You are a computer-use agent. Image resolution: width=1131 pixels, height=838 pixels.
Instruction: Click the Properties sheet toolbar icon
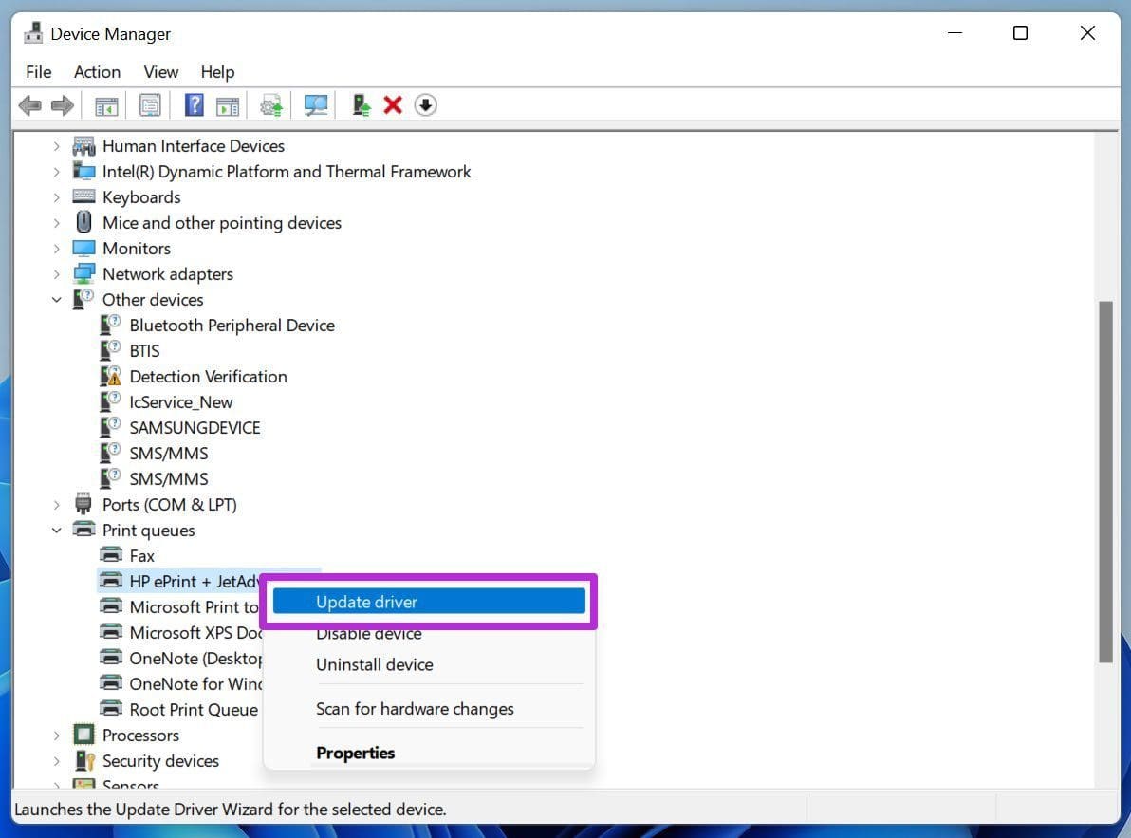pos(150,106)
